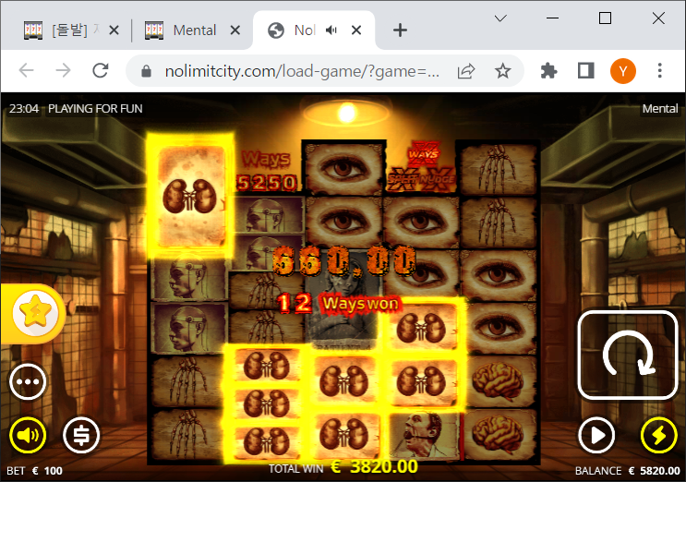Screen dimensions: 686x542
Task: Open bet settings dollar button
Action: (81, 435)
